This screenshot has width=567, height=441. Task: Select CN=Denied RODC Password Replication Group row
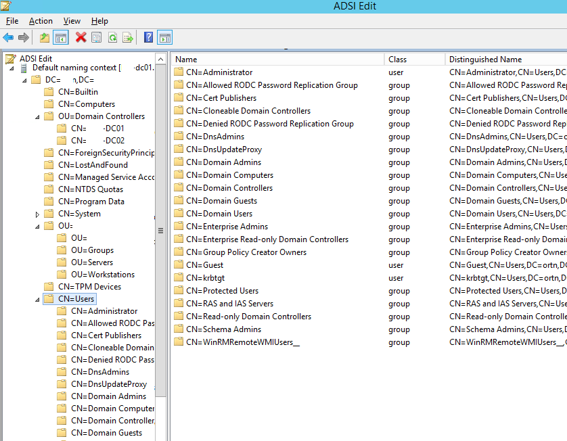(x=270, y=124)
